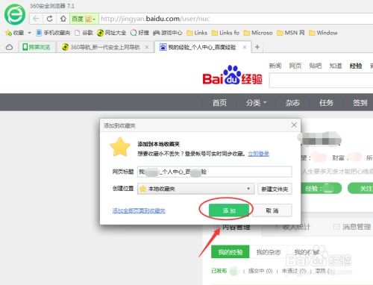Open the 贴吧 link

(x=316, y=66)
